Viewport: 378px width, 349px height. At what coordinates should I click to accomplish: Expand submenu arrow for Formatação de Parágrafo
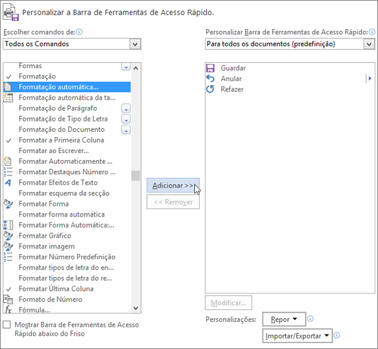pos(126,108)
